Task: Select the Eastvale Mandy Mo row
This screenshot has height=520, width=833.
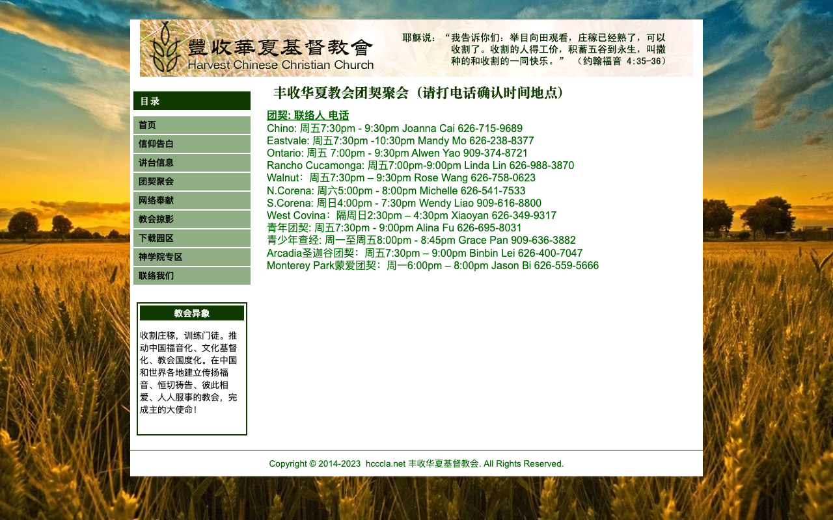Action: pyautogui.click(x=400, y=141)
